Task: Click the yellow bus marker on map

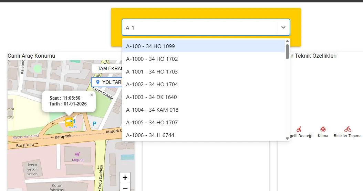Action: 69,121
